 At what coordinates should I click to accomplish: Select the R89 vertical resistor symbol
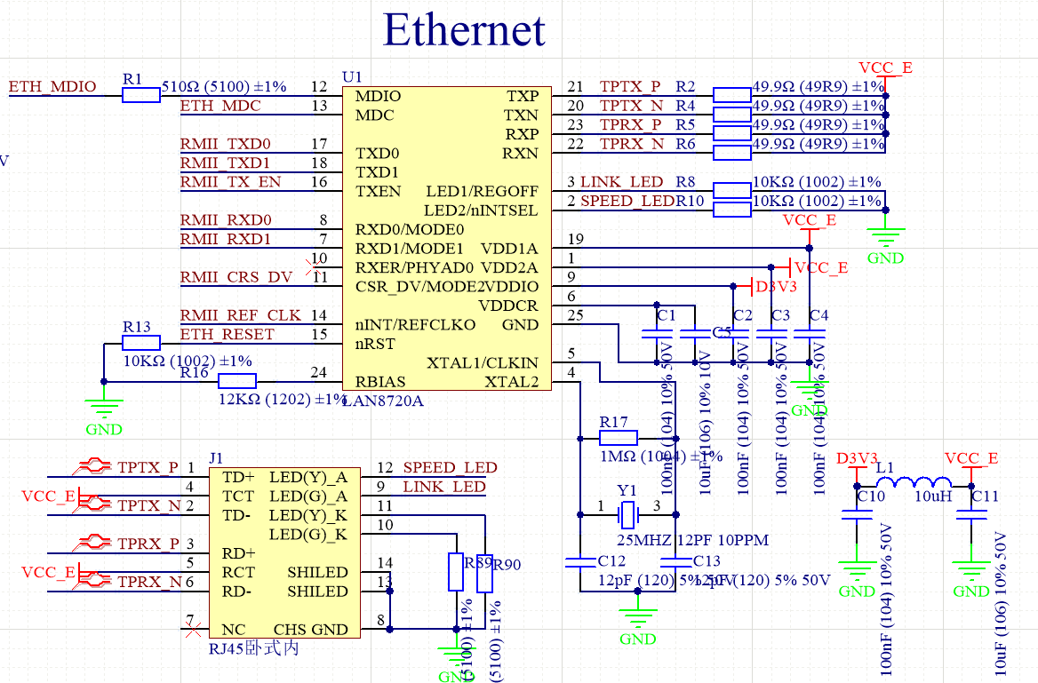455,572
